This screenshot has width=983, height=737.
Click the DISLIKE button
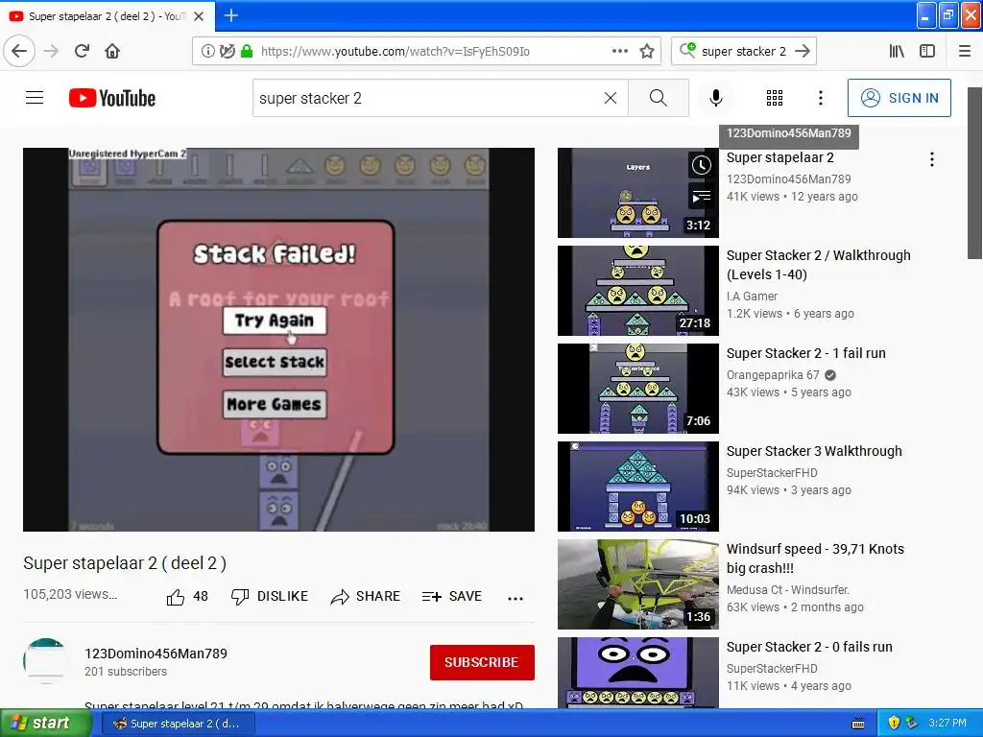coord(270,597)
